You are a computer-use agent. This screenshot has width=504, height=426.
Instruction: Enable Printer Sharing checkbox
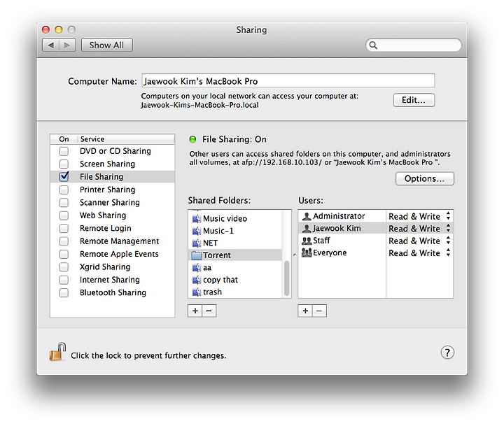(x=64, y=190)
